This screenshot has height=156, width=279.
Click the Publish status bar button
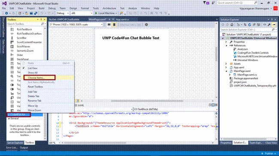[x=269, y=153]
